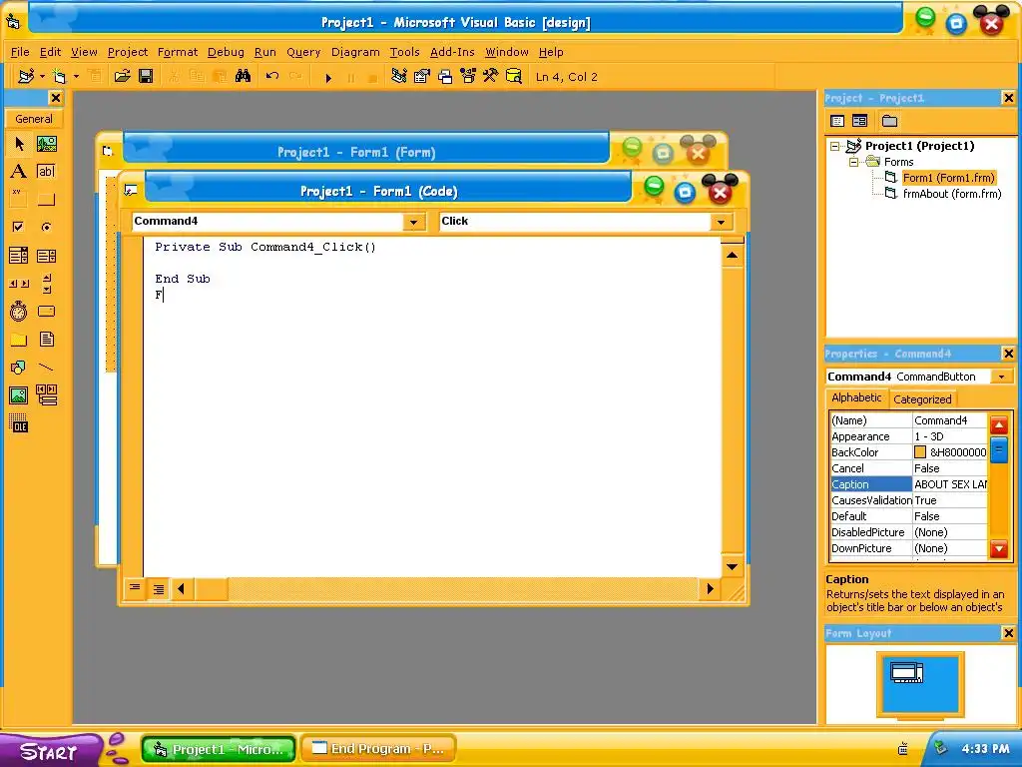Image resolution: width=1022 pixels, height=767 pixels.
Task: Click the properties list scroll thumb
Action: (998, 450)
